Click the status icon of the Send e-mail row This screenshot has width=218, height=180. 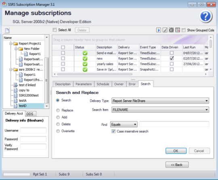tap(85, 53)
